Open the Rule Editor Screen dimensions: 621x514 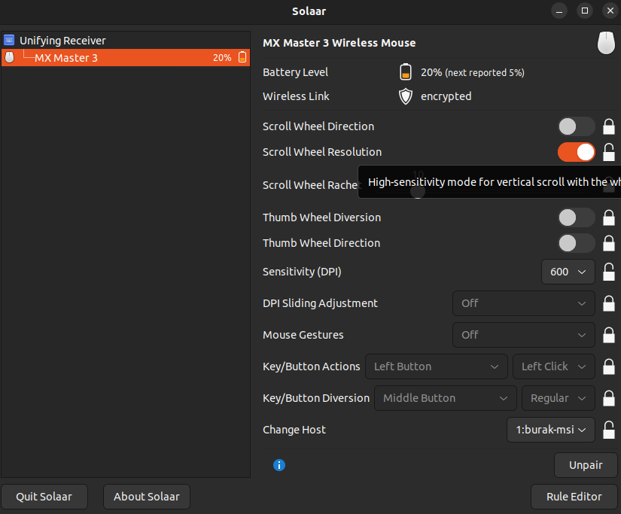coord(574,497)
